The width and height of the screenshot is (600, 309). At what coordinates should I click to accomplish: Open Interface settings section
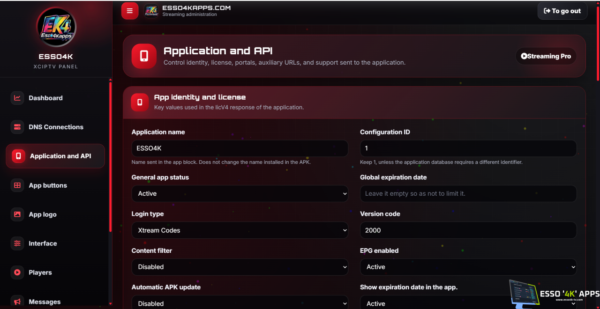[x=55, y=243]
